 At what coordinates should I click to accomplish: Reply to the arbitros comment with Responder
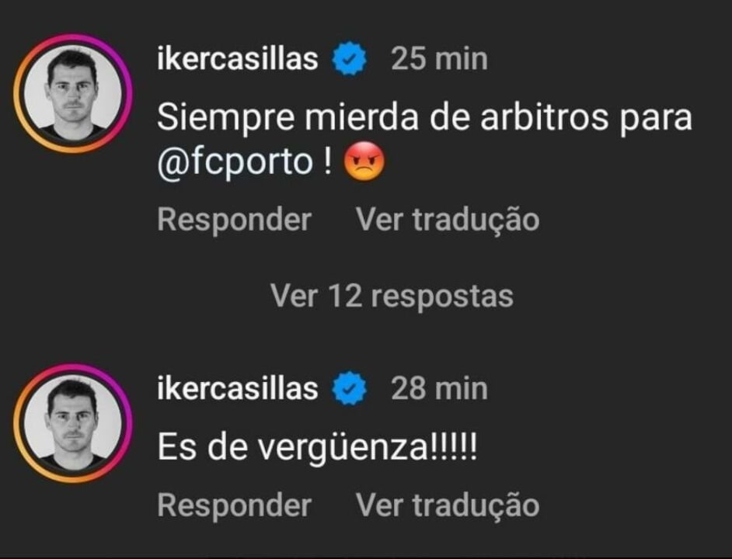235,220
